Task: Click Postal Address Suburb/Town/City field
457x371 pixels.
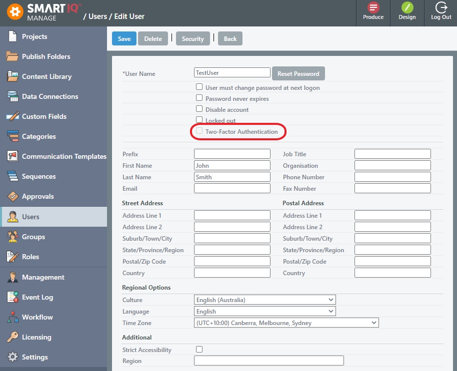Action: pos(392,238)
